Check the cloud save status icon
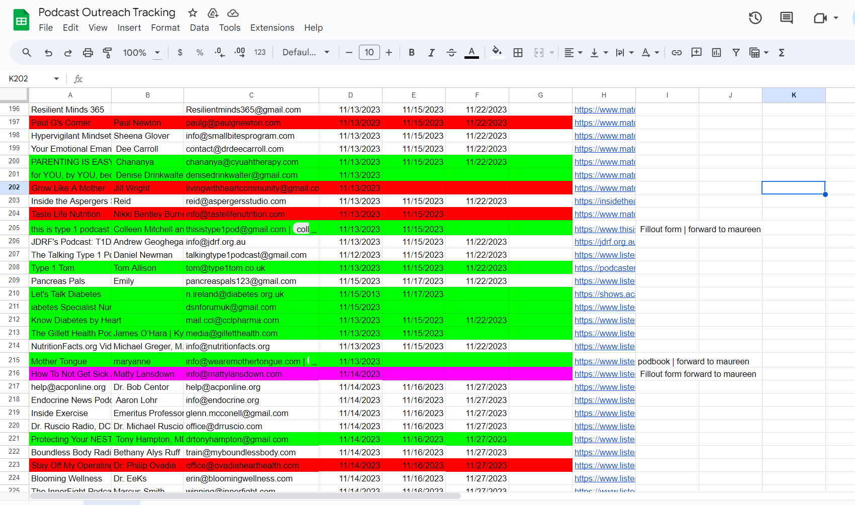855x505 pixels. click(x=233, y=13)
